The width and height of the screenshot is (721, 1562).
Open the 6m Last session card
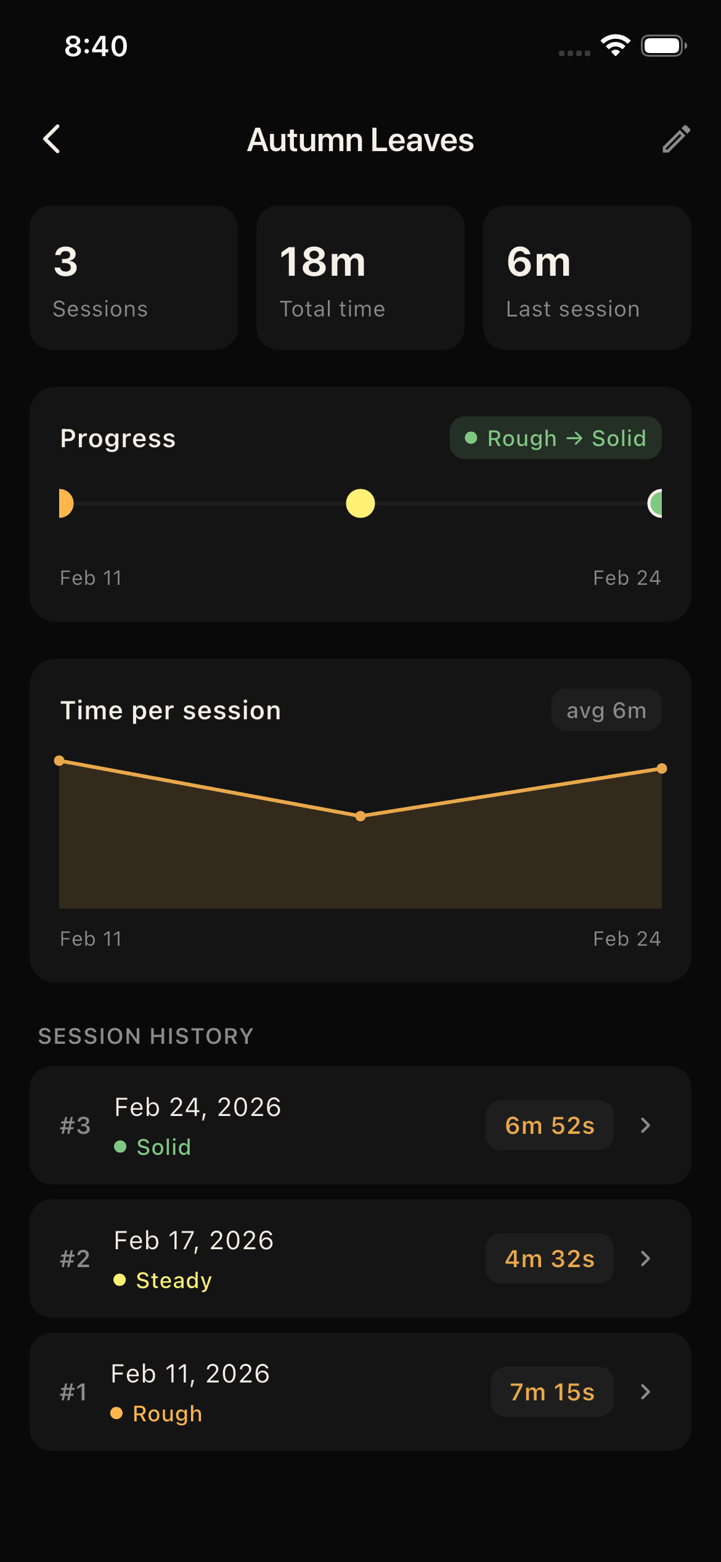587,278
